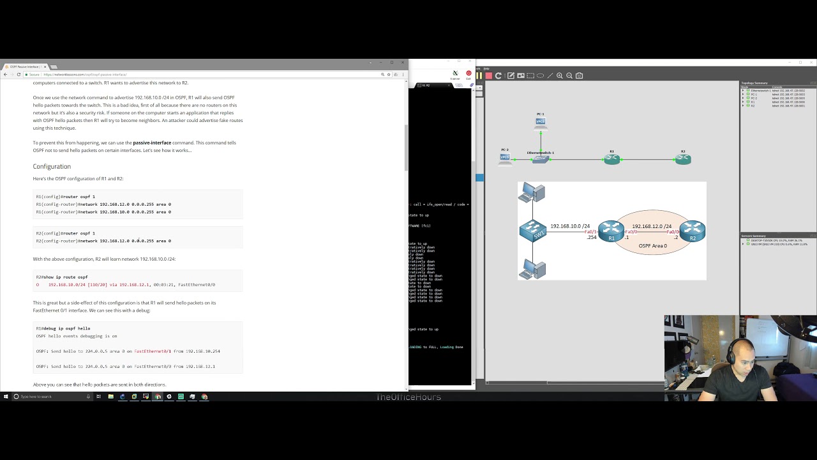Expand PC-1 in Topology Summary

click(743, 95)
